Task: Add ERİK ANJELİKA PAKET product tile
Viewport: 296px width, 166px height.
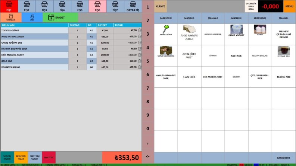Action: (x=213, y=77)
